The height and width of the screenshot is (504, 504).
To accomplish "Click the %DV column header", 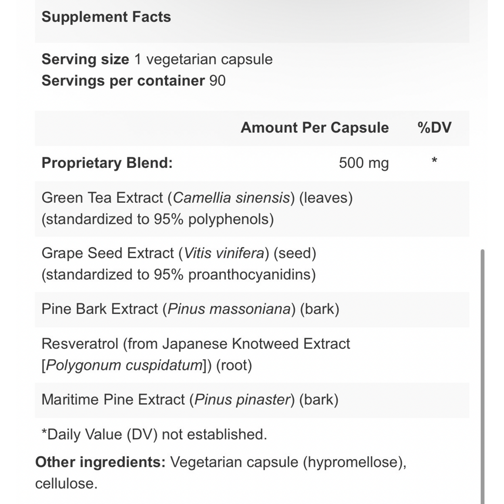I will point(434,128).
